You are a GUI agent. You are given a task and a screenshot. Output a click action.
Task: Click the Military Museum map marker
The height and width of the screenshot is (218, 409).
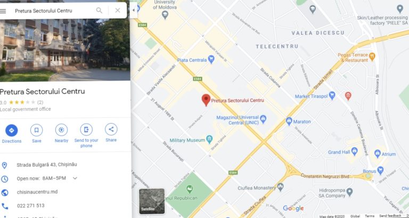tap(209, 140)
